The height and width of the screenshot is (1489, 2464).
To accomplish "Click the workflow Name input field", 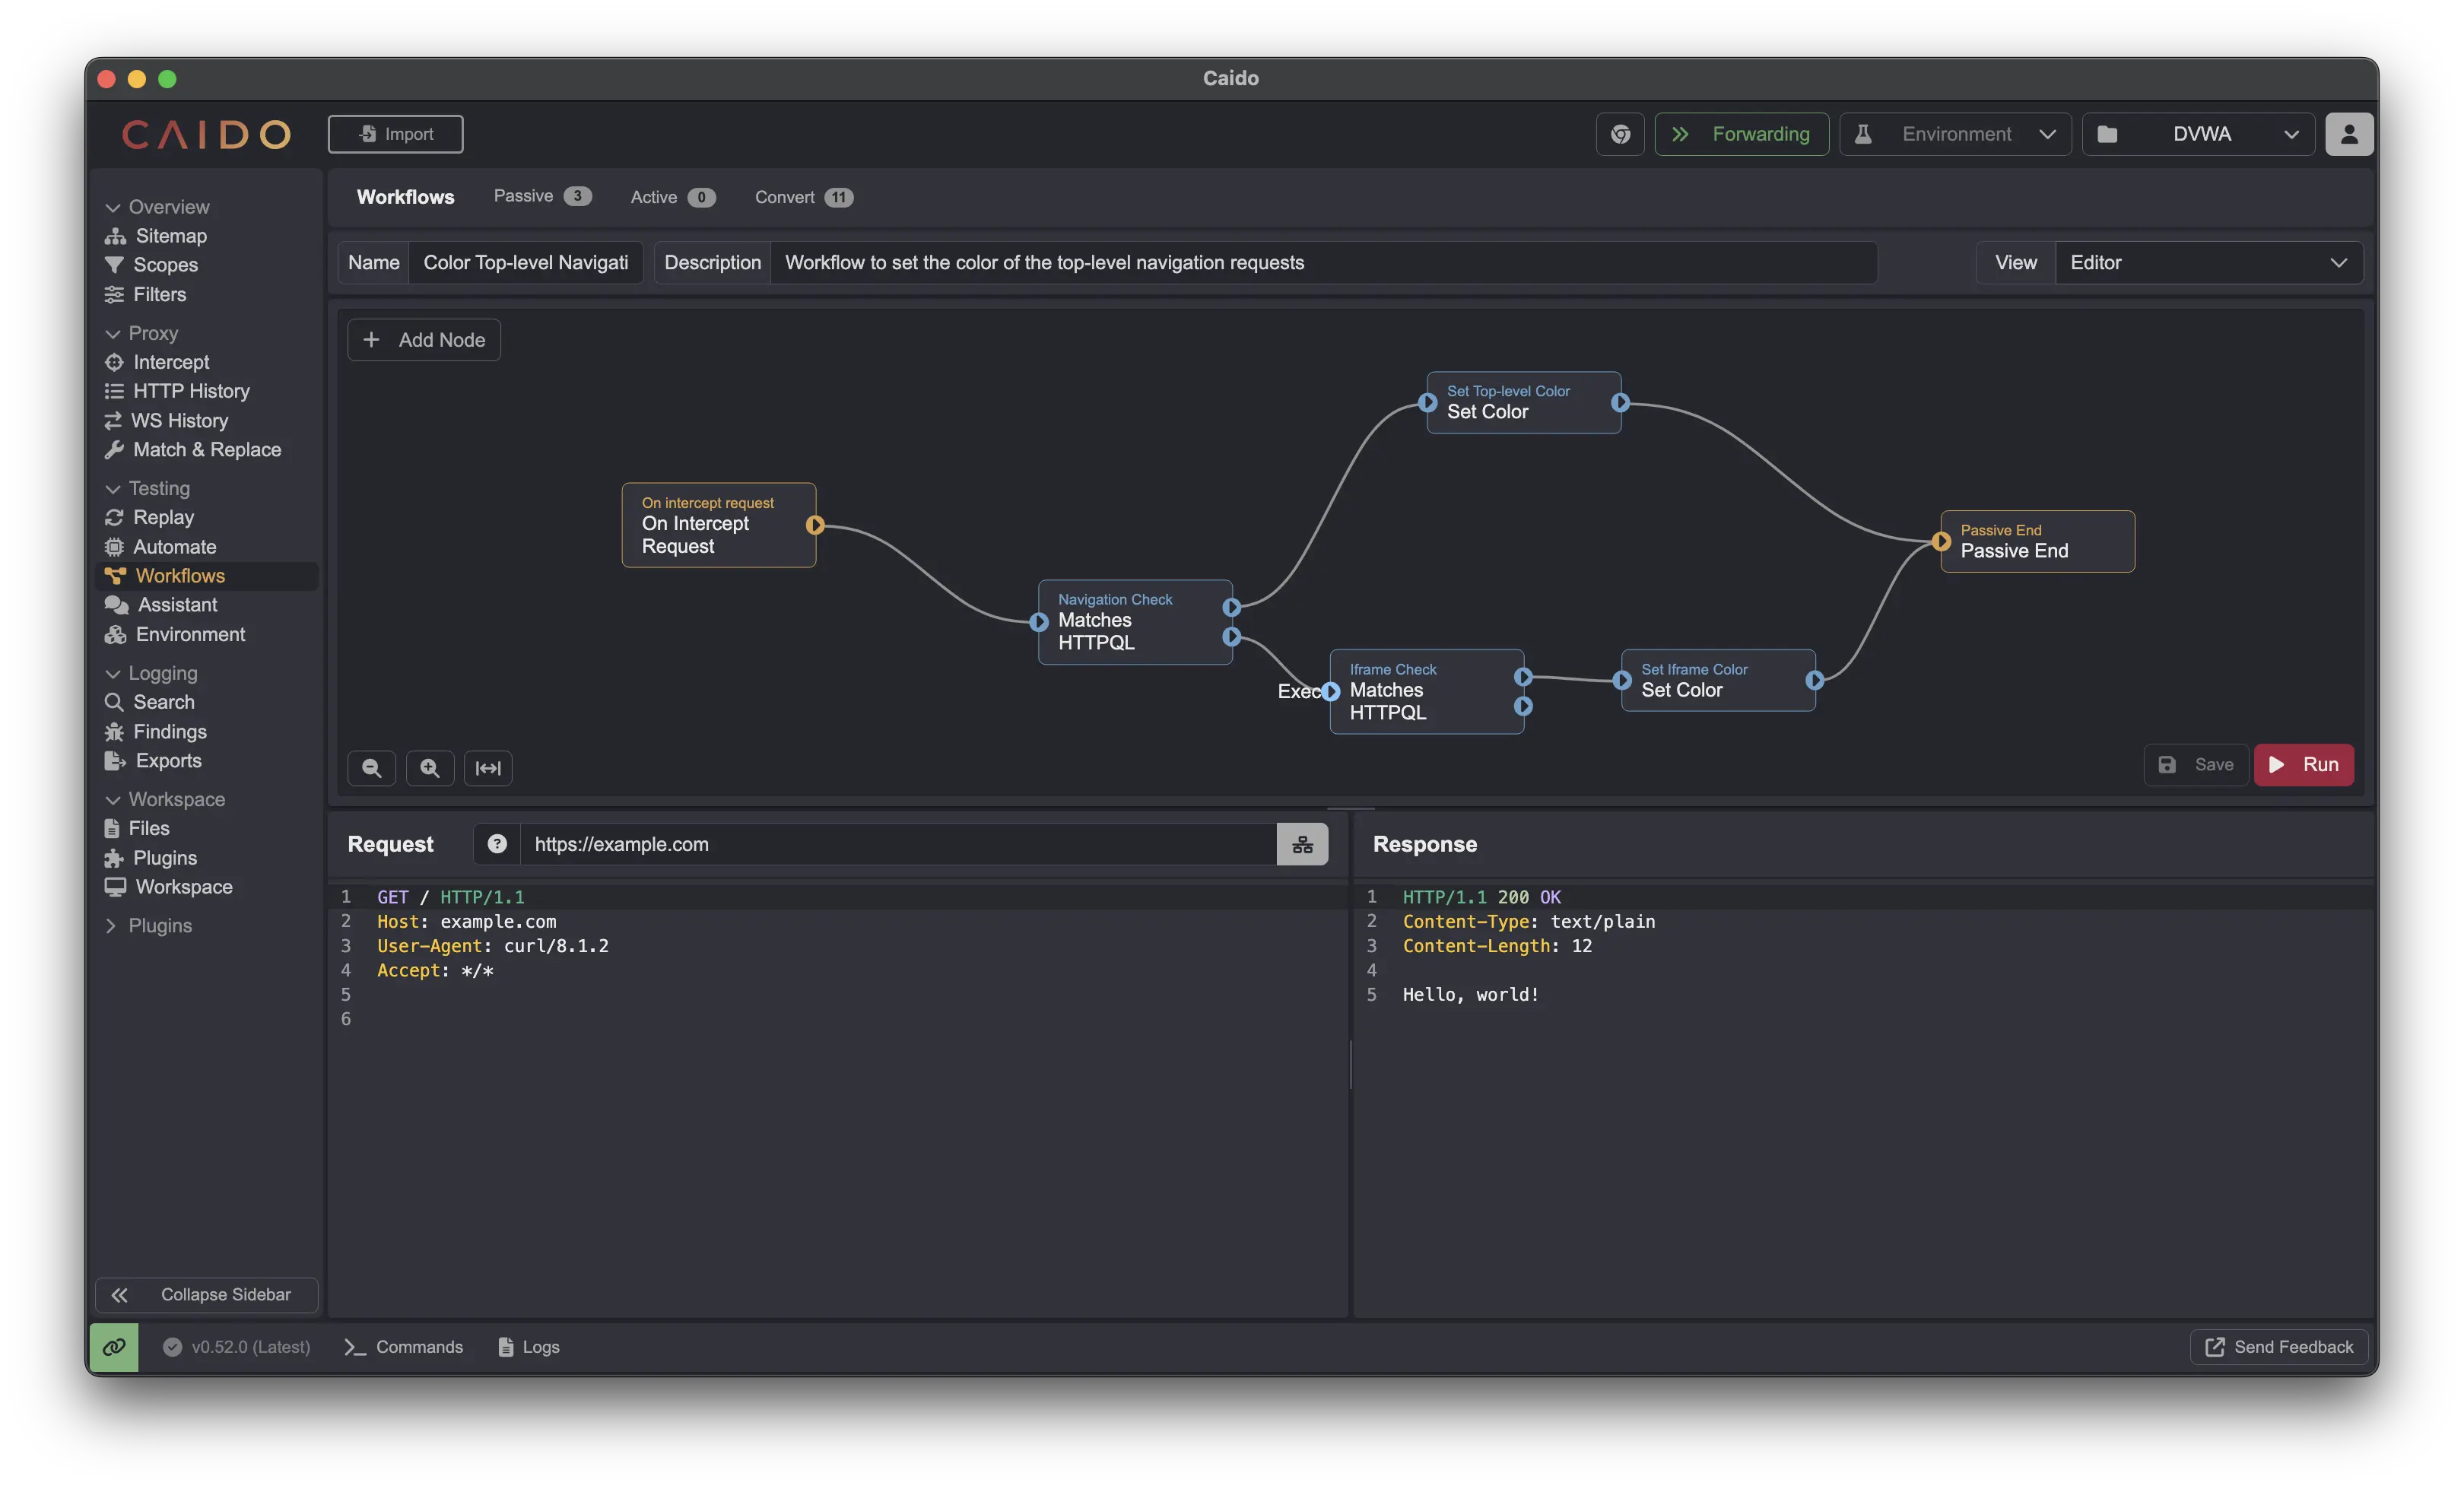I will coord(525,263).
